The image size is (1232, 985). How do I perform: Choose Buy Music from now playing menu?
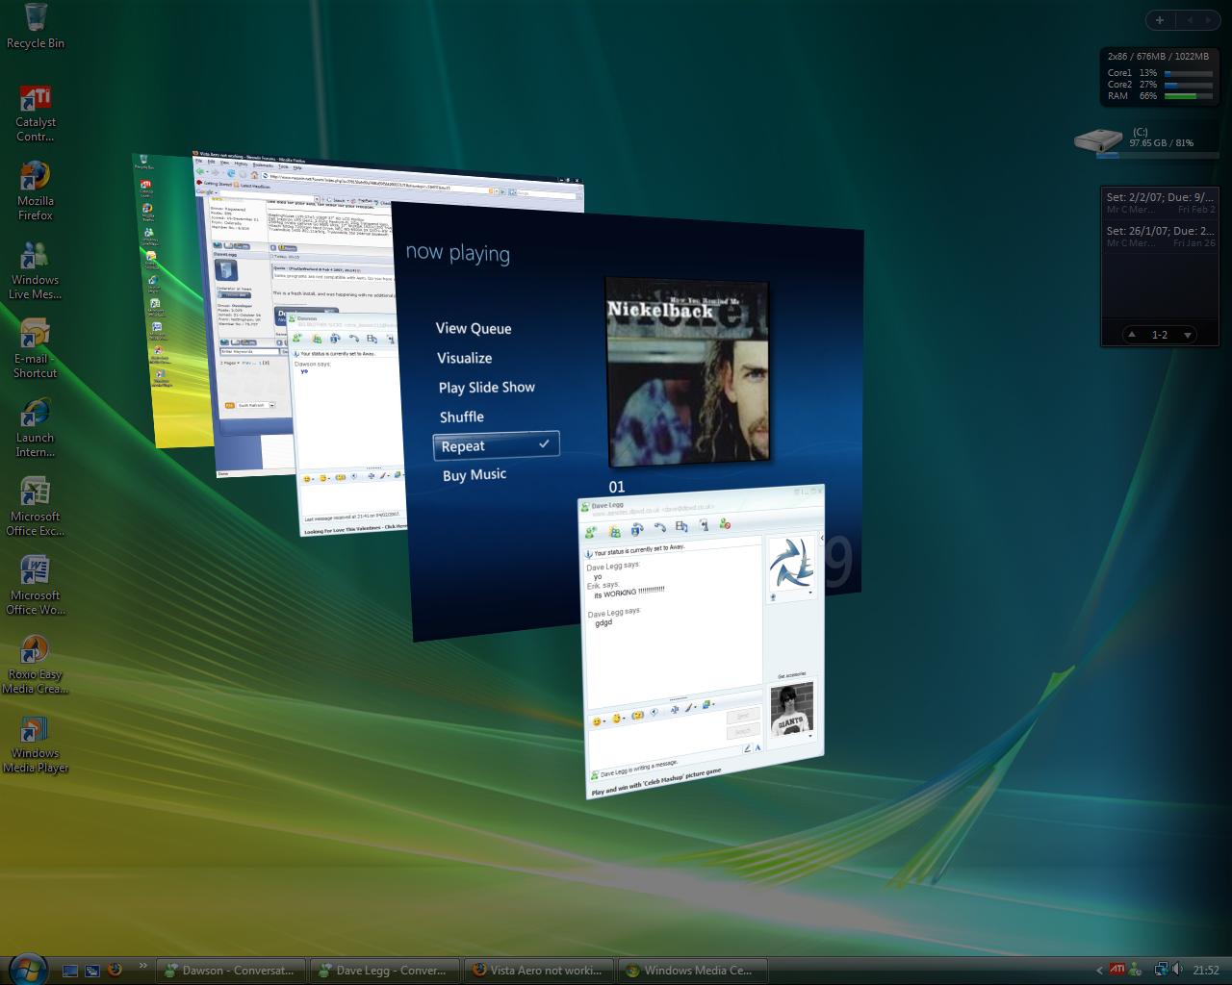coord(473,473)
